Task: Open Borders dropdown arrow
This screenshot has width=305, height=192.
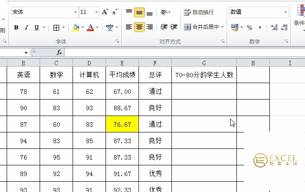Action: (63, 28)
